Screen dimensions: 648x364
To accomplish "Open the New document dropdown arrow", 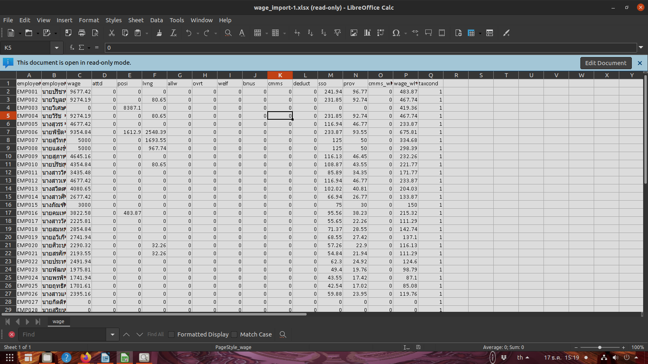I will pyautogui.click(x=20, y=33).
